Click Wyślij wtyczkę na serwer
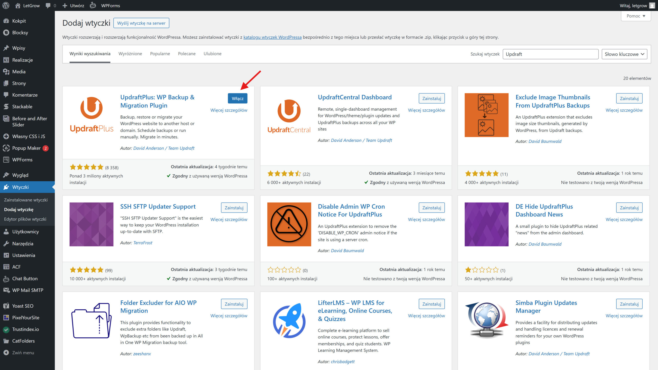 pos(141,23)
